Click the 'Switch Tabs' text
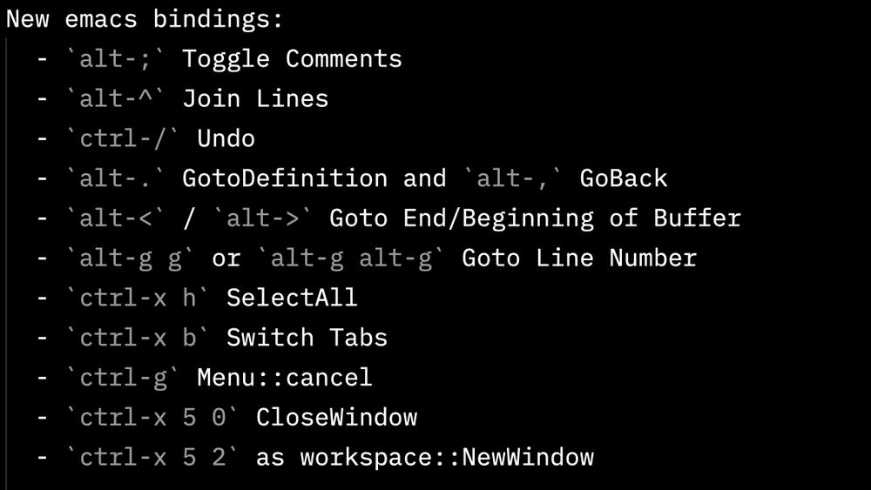The image size is (871, 490). coord(307,339)
